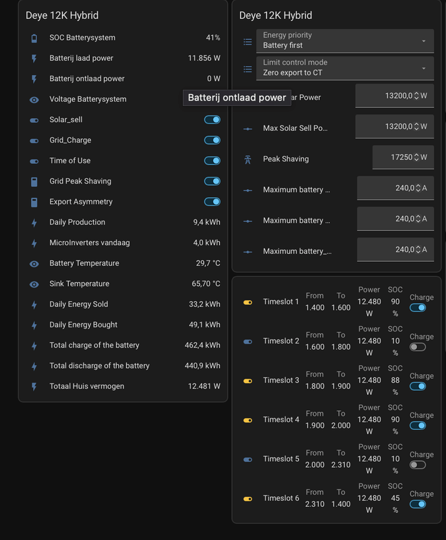Click Timeslot 5 To value 2.310
Screen dimensions: 446x540
pyautogui.click(x=341, y=465)
